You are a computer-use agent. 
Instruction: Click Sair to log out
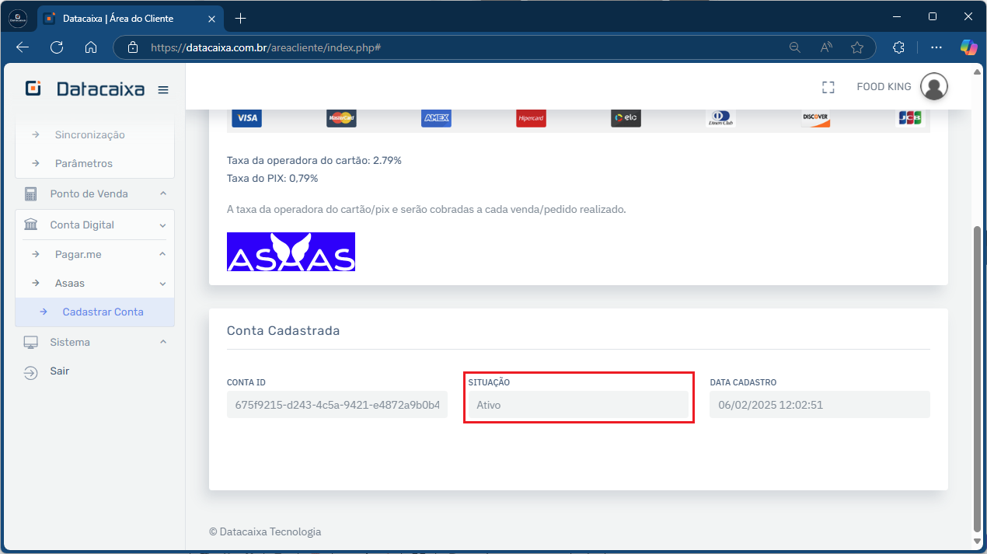(60, 371)
